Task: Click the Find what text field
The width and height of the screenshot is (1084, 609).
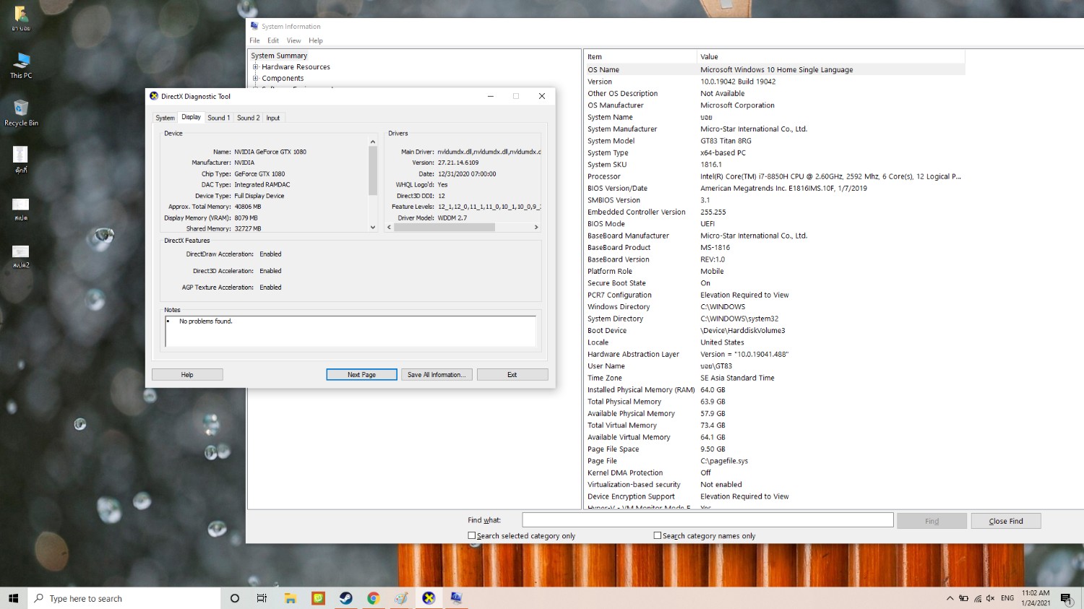Action: (707, 520)
